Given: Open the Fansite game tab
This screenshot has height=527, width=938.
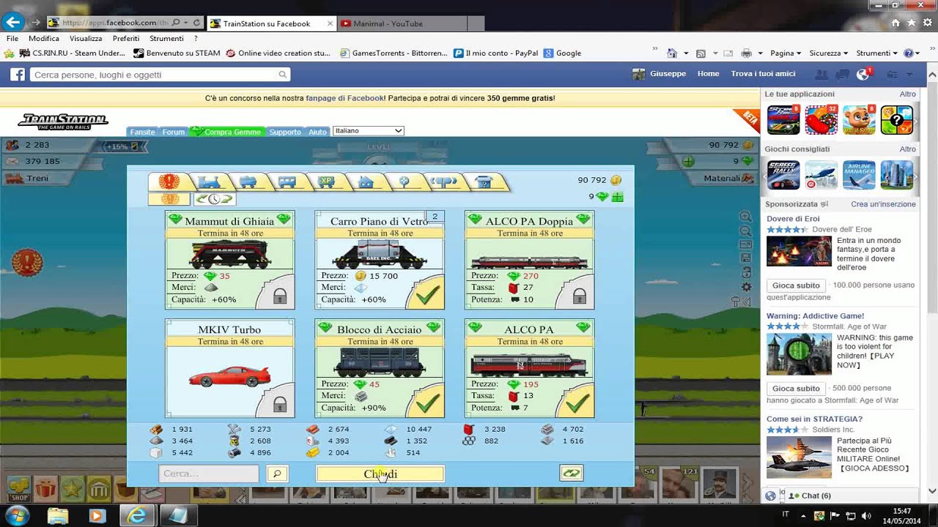Looking at the screenshot, I should click(x=142, y=132).
